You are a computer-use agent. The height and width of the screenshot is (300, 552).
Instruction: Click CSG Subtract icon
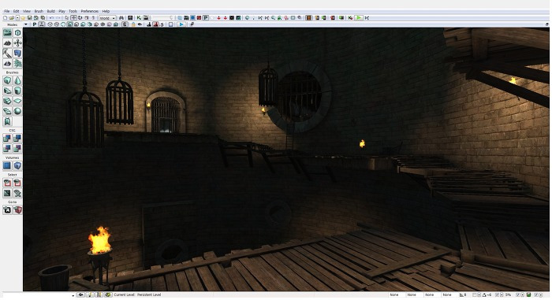coord(17,139)
